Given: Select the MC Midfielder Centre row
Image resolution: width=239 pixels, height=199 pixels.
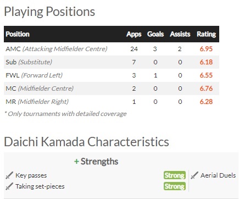Looking at the screenshot, I should 112,89.
